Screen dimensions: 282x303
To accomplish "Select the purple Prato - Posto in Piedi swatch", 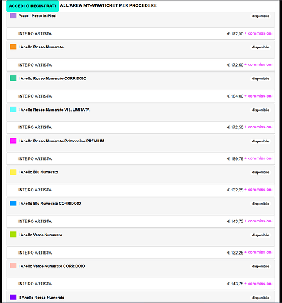I will click(13, 16).
